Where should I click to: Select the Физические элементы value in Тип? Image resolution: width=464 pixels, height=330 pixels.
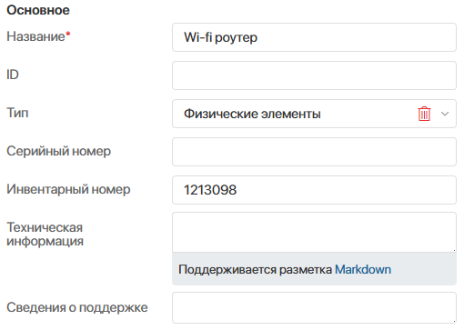pyautogui.click(x=252, y=114)
